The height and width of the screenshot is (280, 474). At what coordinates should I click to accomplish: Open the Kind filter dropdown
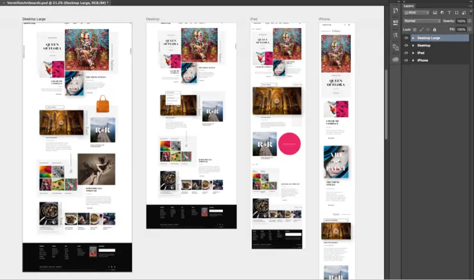pyautogui.click(x=417, y=12)
